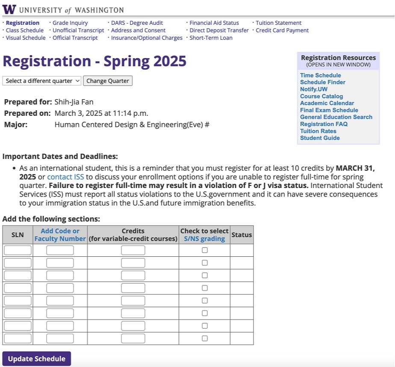Open DARS - Degree Audit

point(137,23)
